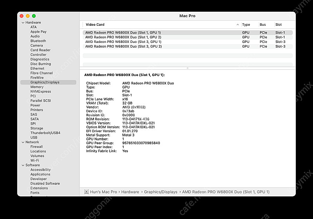Select FireWire in the sidebar
Image resolution: width=313 pixels, height=219 pixels.
point(37,78)
